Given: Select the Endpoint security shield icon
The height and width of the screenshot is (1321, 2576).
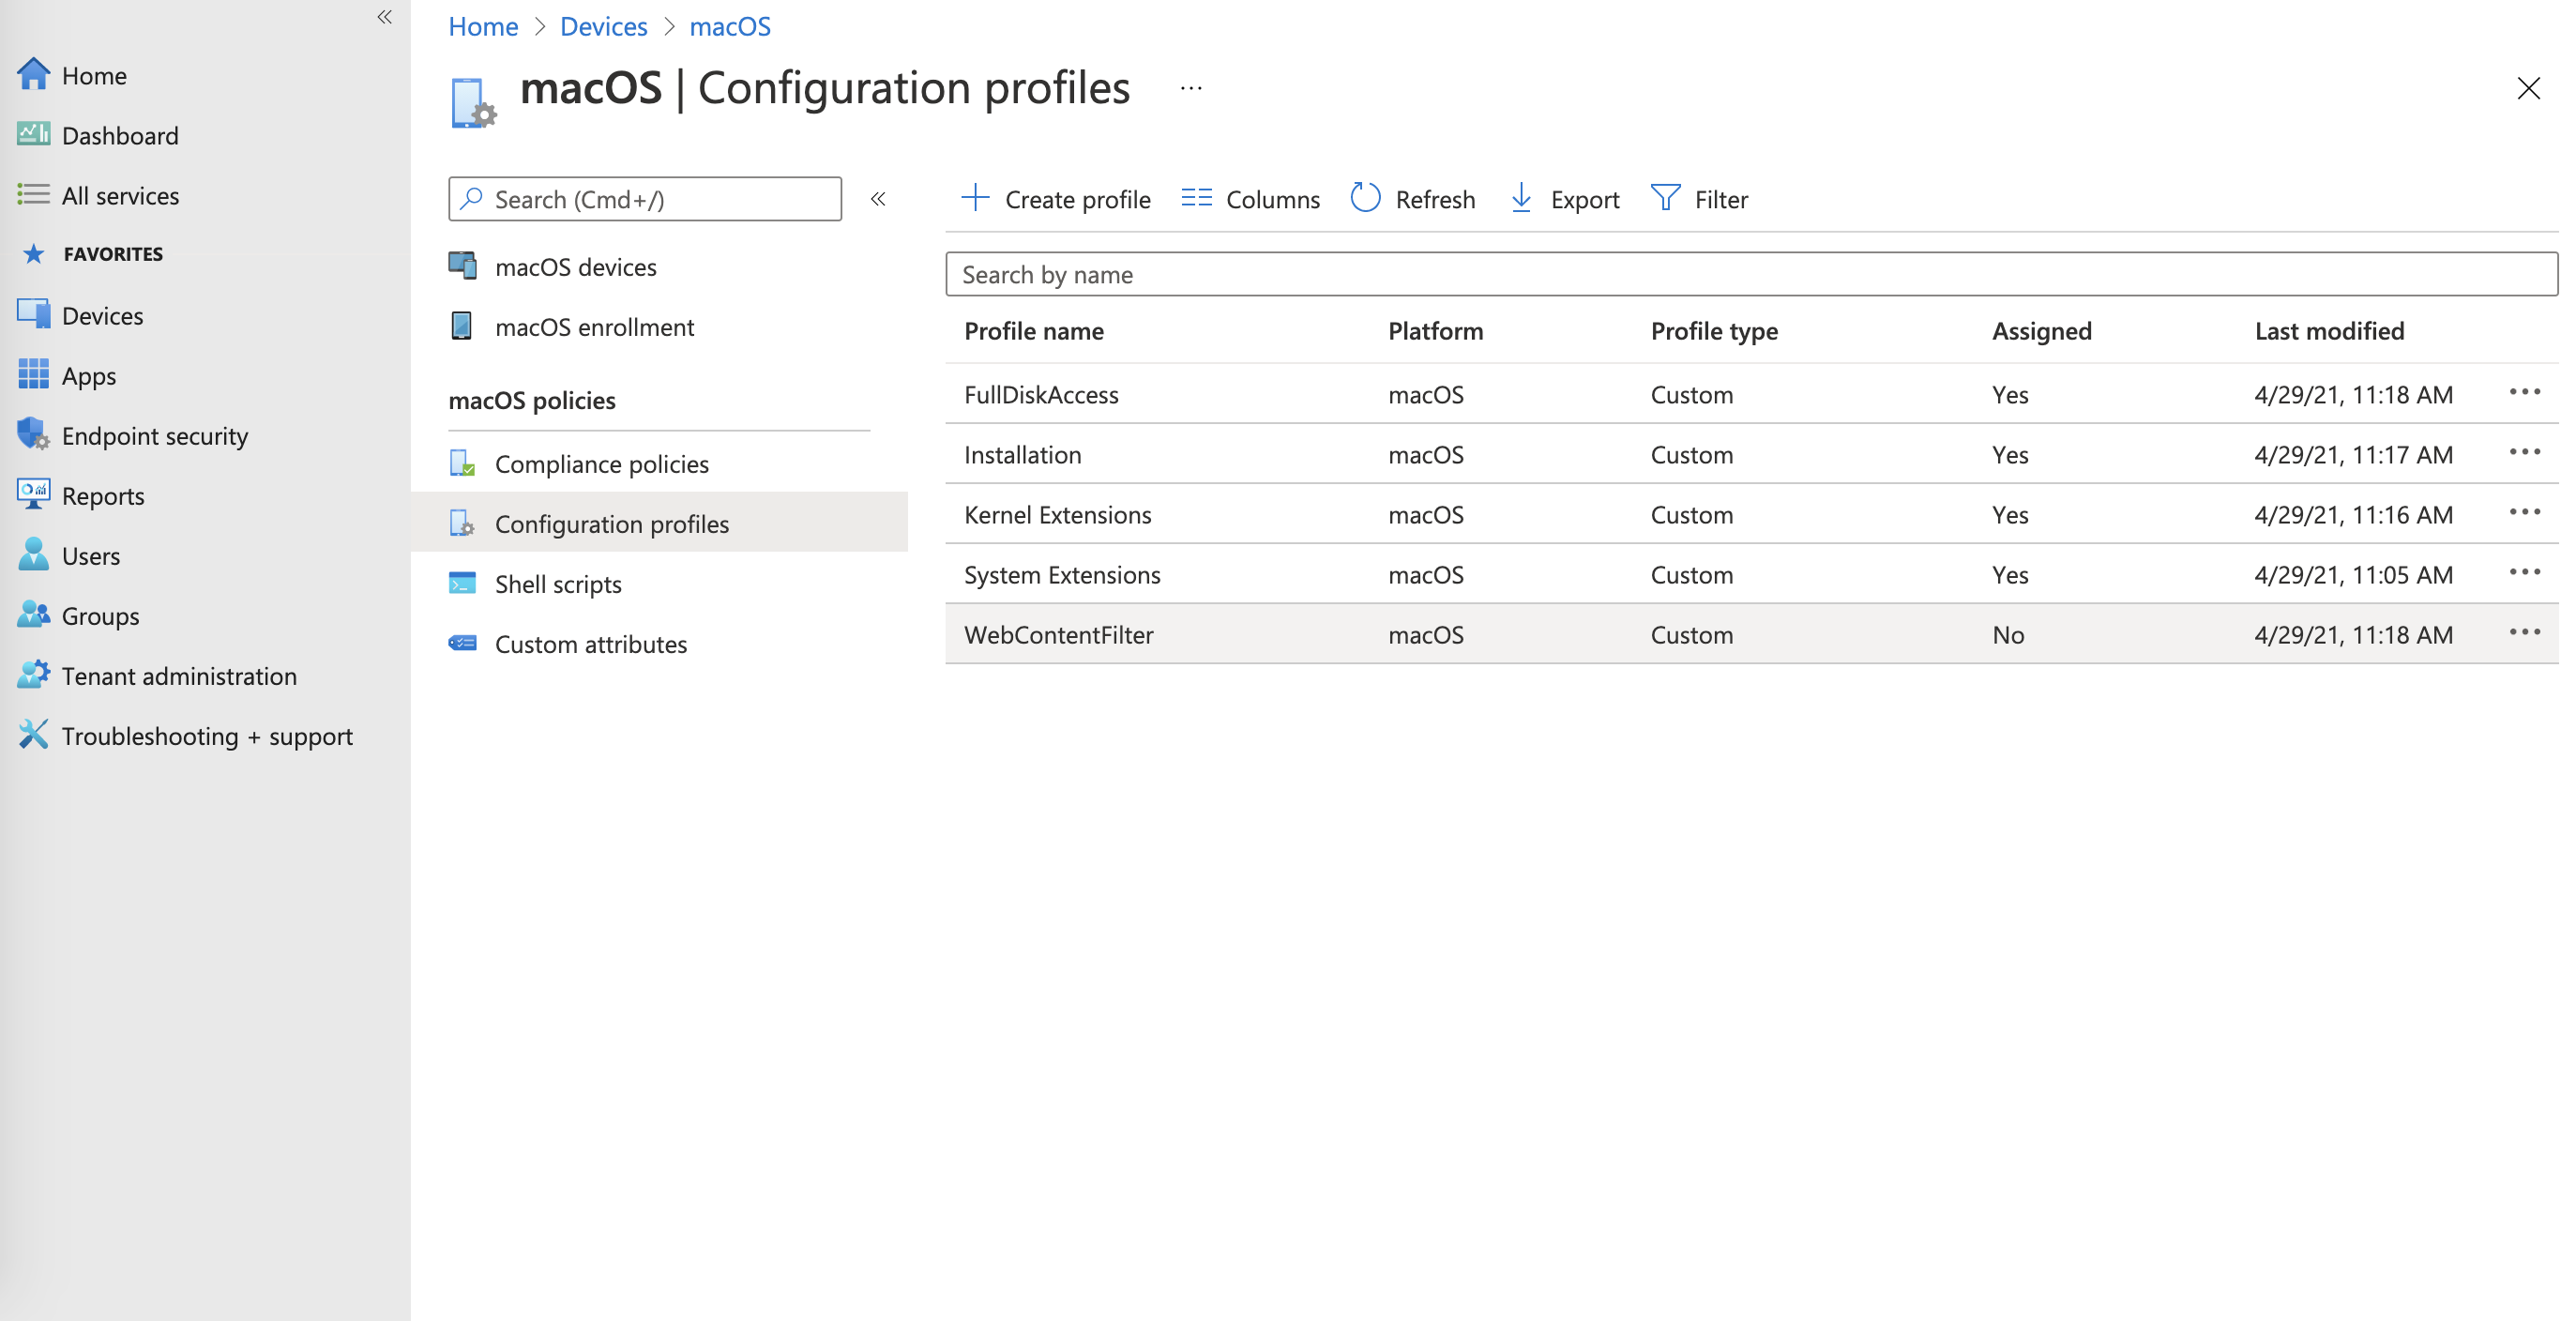Looking at the screenshot, I should click(33, 435).
